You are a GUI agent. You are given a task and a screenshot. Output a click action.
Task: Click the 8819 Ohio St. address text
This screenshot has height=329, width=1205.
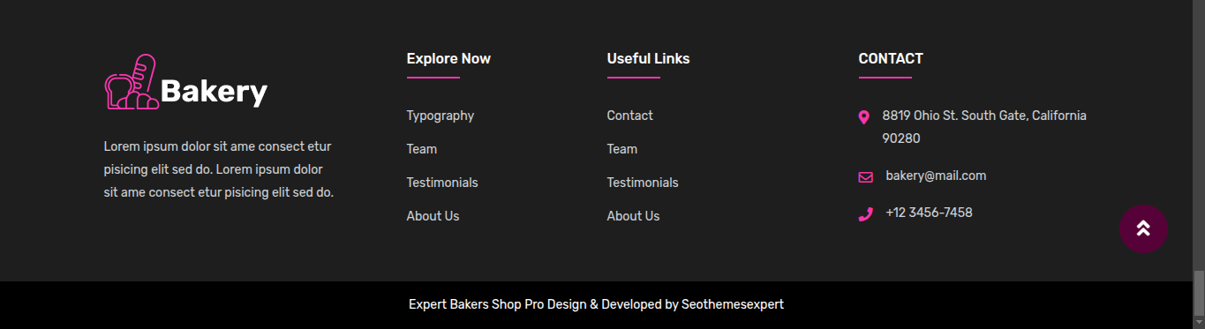(x=984, y=127)
